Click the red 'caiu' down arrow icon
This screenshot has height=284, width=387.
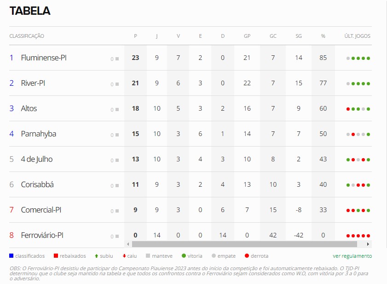(x=124, y=256)
